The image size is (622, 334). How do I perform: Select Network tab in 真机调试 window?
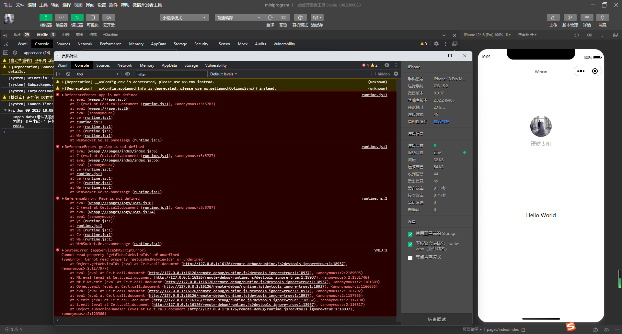125,65
